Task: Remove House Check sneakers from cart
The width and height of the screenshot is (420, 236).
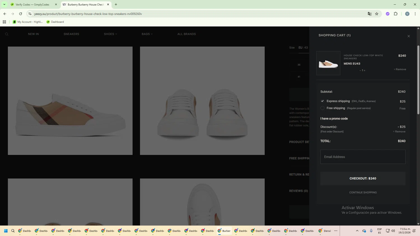Action: point(400,69)
